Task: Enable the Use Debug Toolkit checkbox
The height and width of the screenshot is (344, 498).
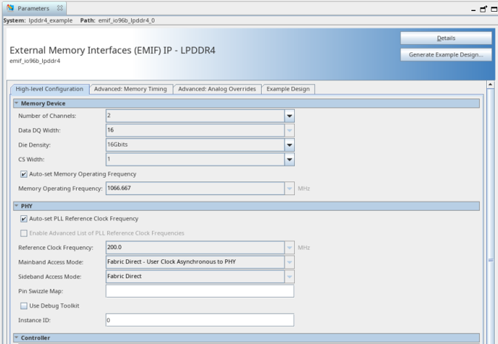Action: (24, 305)
